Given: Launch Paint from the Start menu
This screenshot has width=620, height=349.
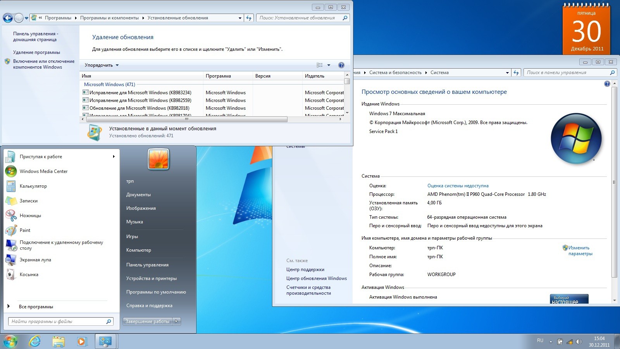Looking at the screenshot, I should (x=25, y=230).
